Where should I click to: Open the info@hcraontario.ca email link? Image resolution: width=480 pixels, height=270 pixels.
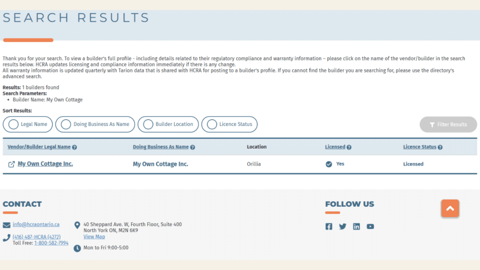(36, 225)
